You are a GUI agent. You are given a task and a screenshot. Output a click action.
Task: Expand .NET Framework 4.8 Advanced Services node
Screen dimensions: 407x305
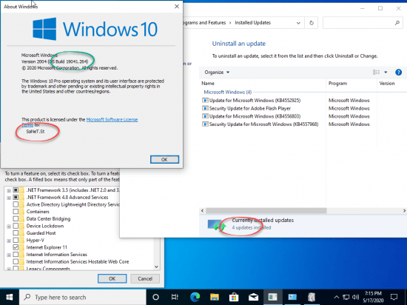coord(9,198)
